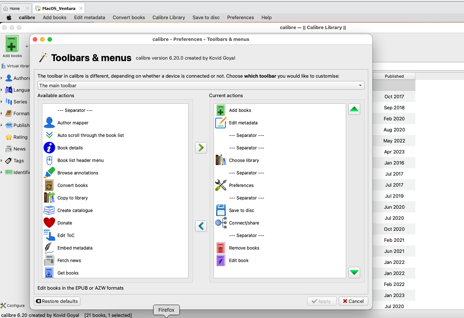Click the Restore defaults button
The width and height of the screenshot is (464, 318).
(57, 301)
